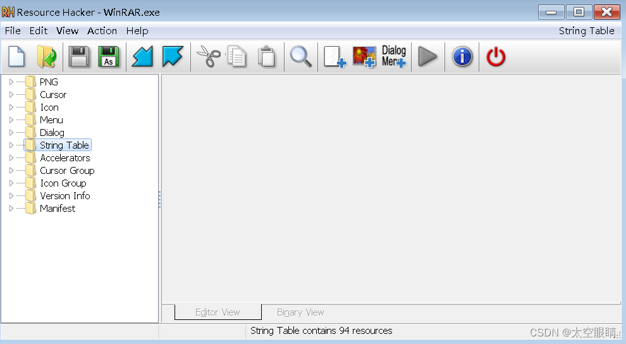Select the PNG folder in the tree
The image size is (626, 344).
point(42,82)
